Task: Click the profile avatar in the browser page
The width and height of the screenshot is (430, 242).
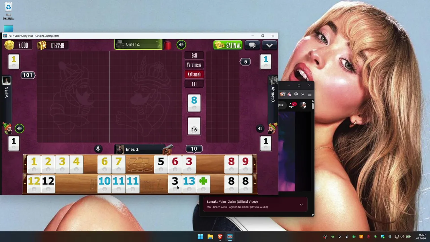Action: point(303,105)
